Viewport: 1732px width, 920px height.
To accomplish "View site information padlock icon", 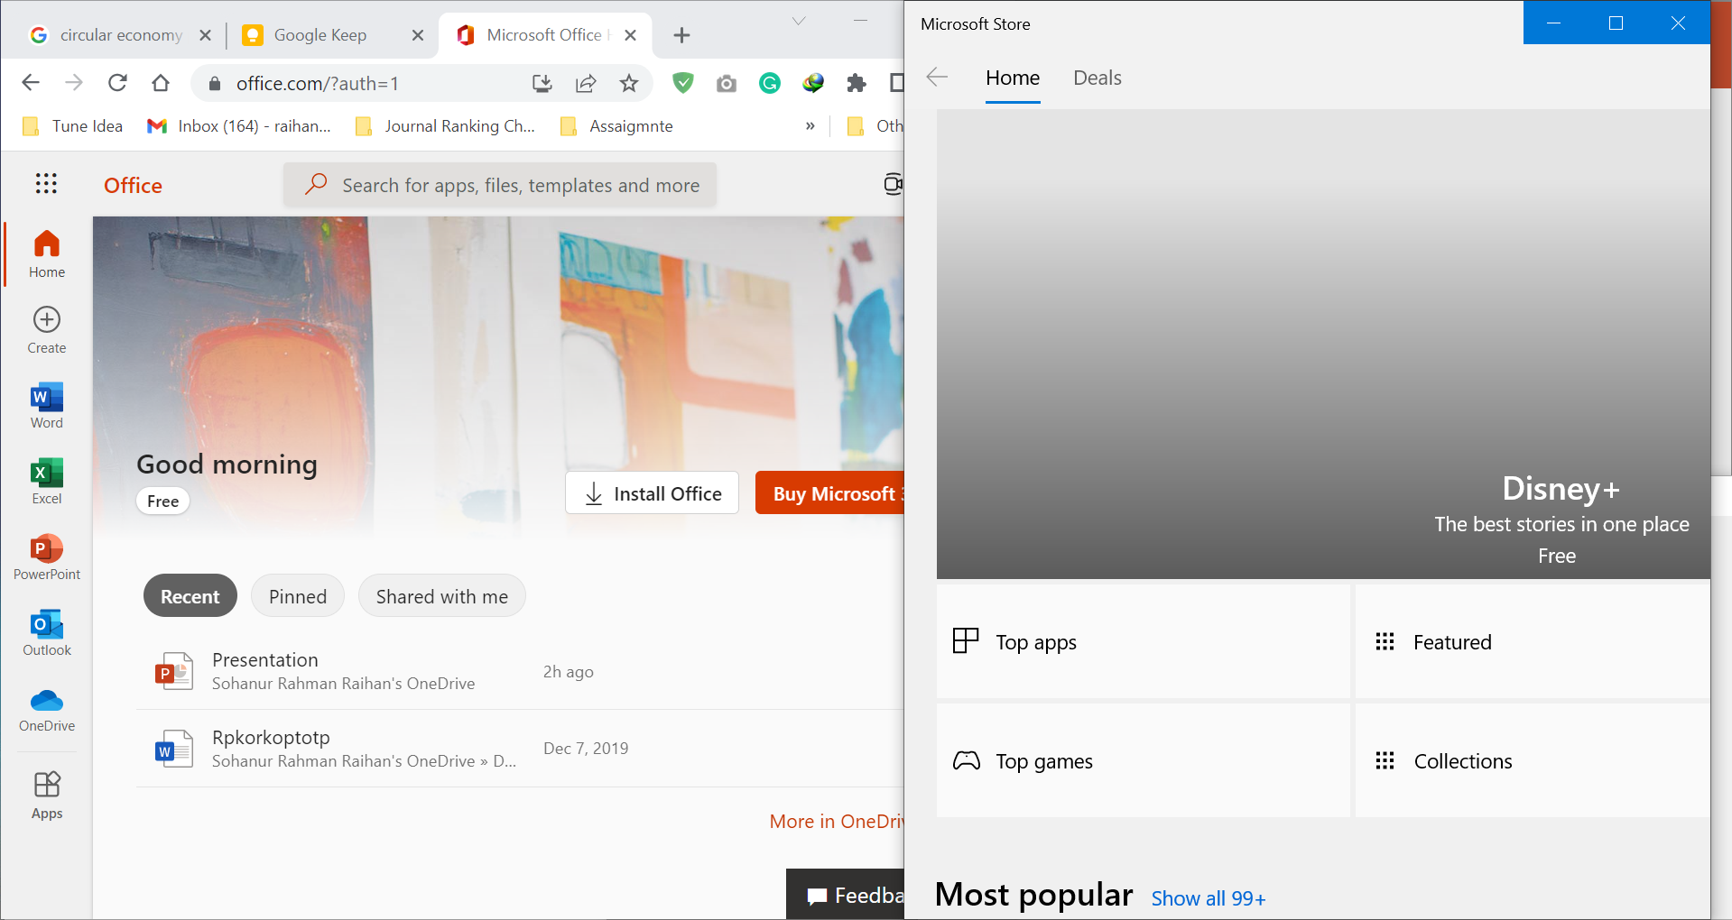I will tap(215, 84).
